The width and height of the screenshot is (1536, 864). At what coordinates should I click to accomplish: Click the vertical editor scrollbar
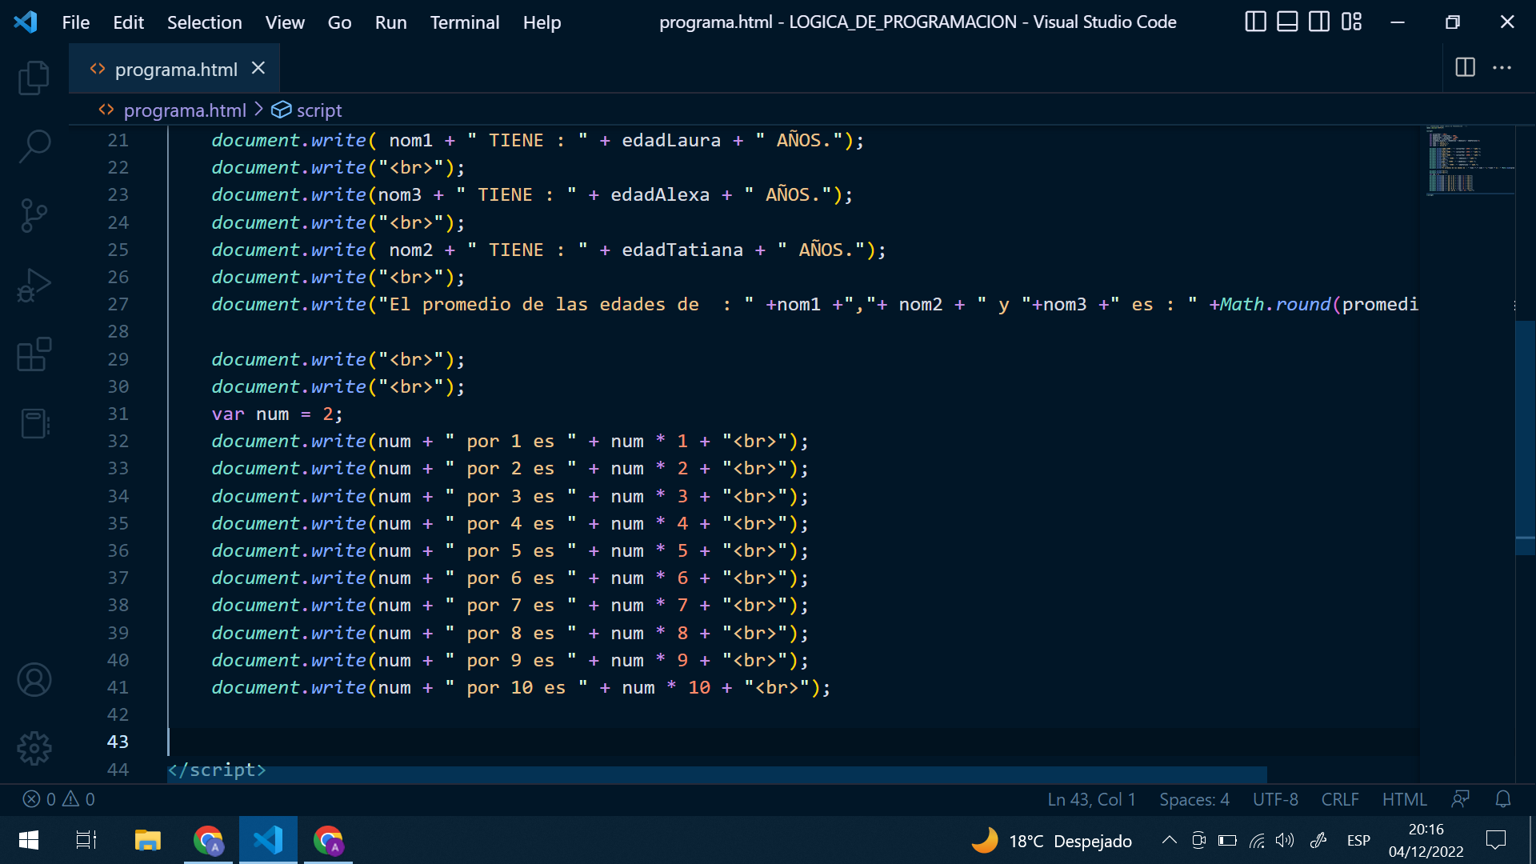coord(1525,438)
